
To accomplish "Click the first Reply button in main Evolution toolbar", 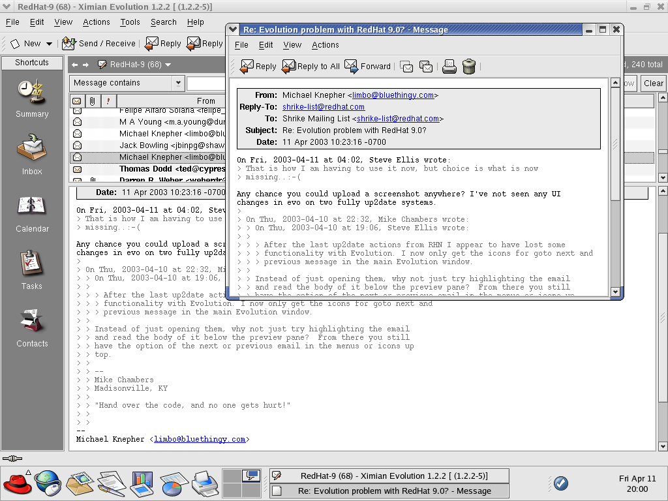I will [x=162, y=44].
